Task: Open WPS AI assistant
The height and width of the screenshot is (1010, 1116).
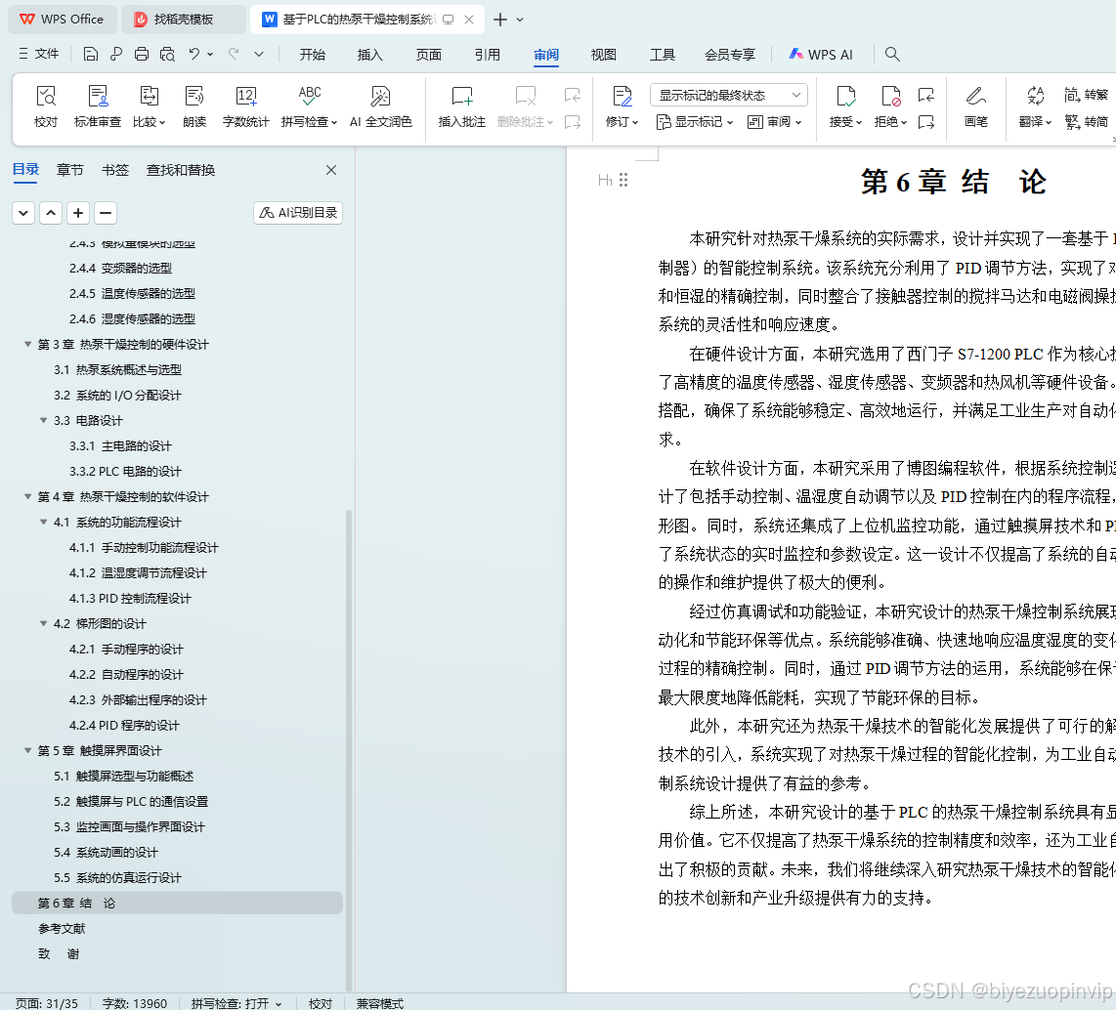Action: 821,55
